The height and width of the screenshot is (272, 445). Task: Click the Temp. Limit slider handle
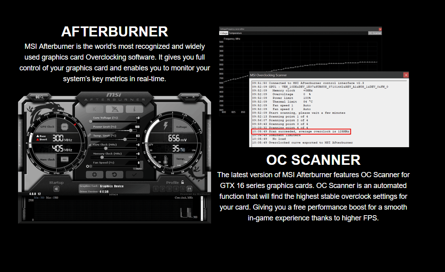click(125, 140)
